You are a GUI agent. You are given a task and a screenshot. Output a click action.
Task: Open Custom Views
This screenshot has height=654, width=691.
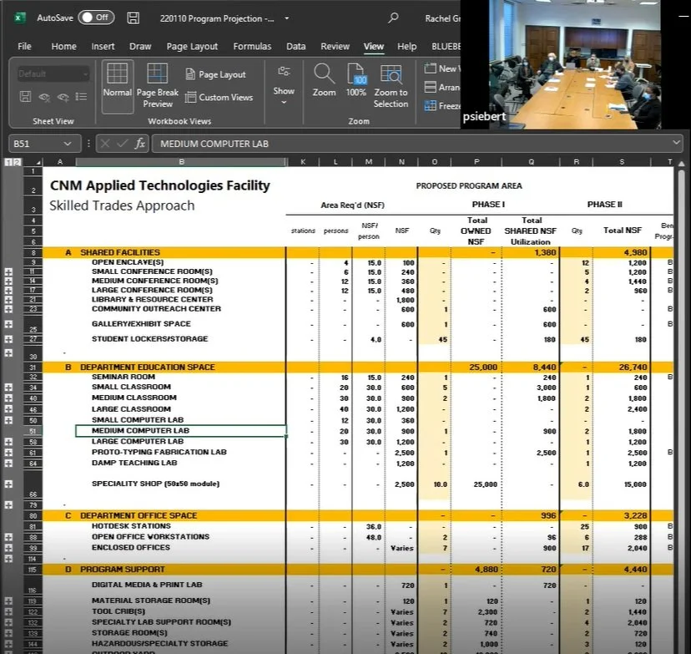tap(219, 98)
